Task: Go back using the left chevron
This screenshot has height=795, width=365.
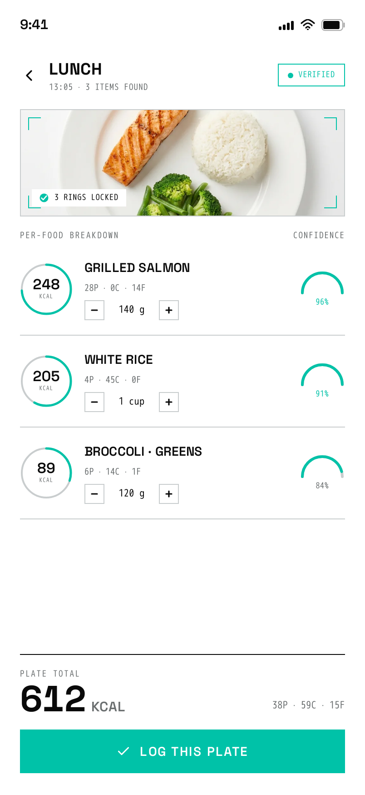Action: pos(30,75)
